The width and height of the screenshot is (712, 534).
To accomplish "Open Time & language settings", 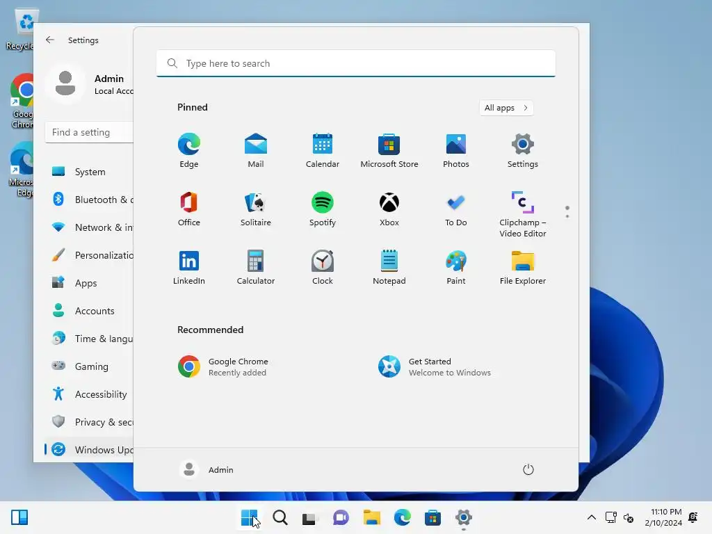I will pyautogui.click(x=90, y=339).
